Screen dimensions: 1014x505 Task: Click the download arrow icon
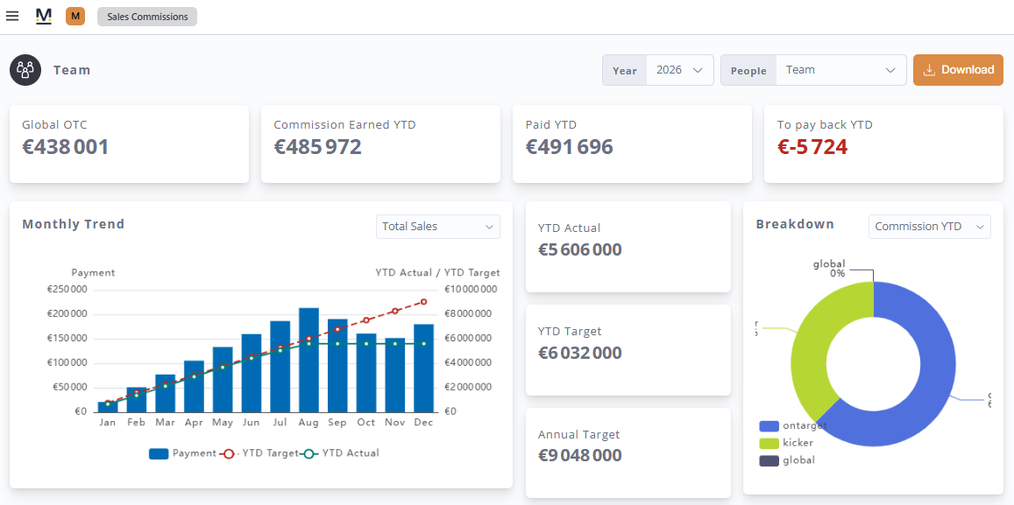click(929, 70)
